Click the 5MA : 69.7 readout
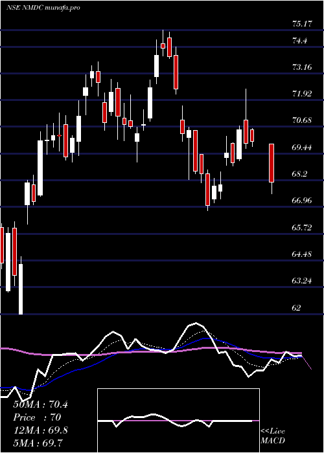 [x=38, y=443]
